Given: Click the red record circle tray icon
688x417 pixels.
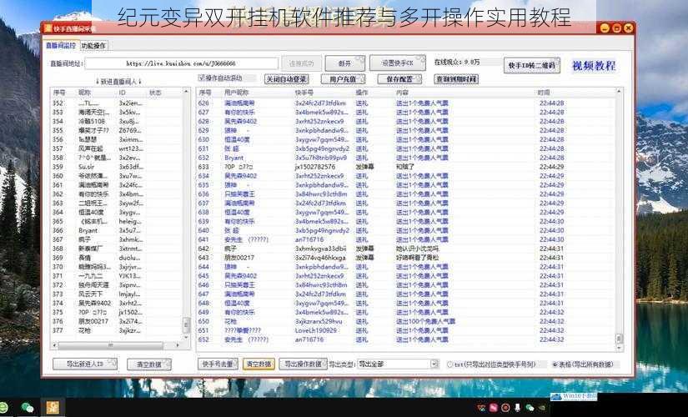Looking at the screenshot, I should click(x=505, y=408).
